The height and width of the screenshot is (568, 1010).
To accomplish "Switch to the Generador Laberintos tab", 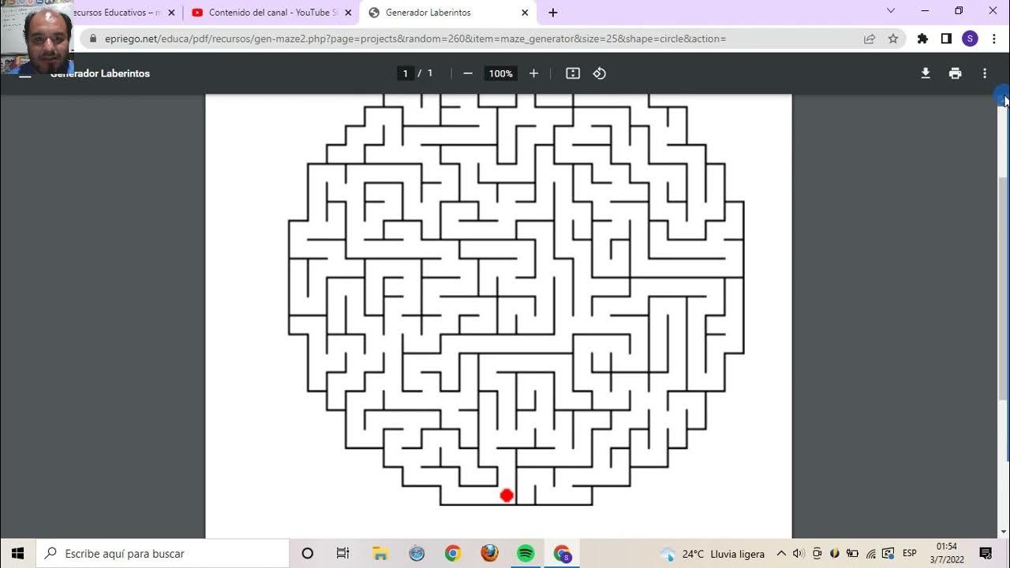I will tap(442, 13).
